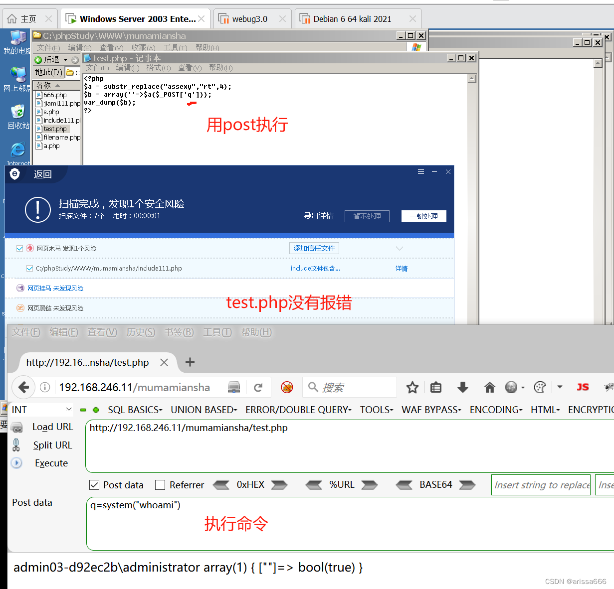Reload the page with the refresh icon
The height and width of the screenshot is (589, 614).
tap(258, 387)
